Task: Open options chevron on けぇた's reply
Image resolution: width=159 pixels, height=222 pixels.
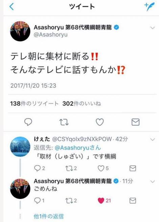Action: click(x=153, y=139)
